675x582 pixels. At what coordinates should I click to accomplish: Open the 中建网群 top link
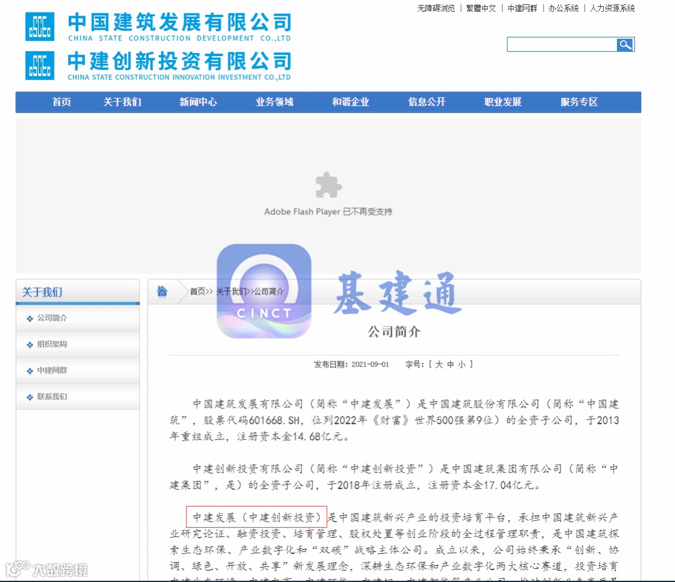click(522, 8)
